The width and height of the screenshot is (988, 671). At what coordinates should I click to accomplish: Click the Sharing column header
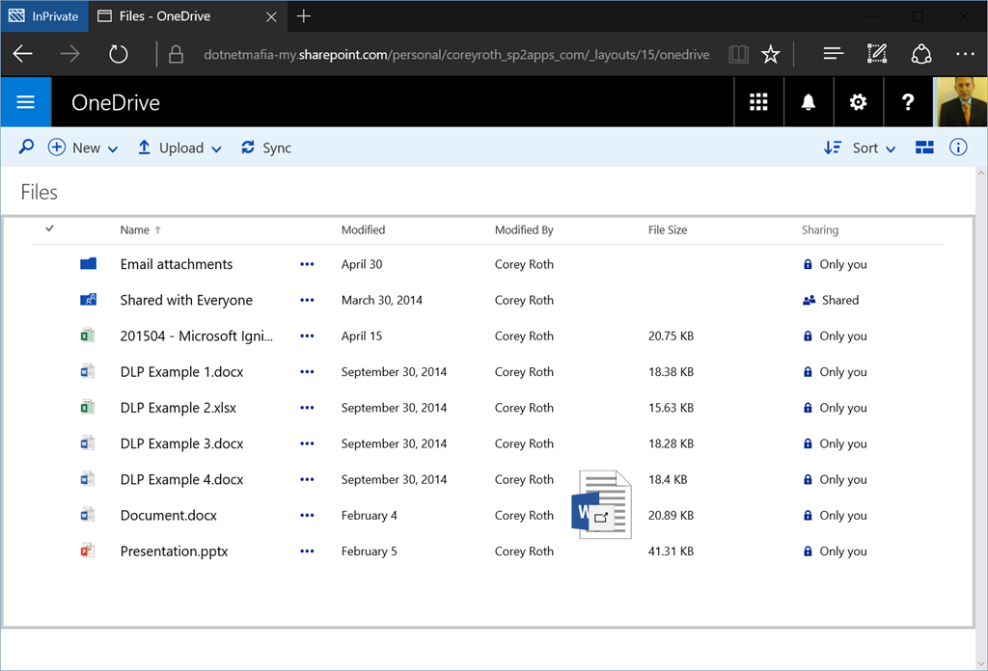click(x=820, y=229)
